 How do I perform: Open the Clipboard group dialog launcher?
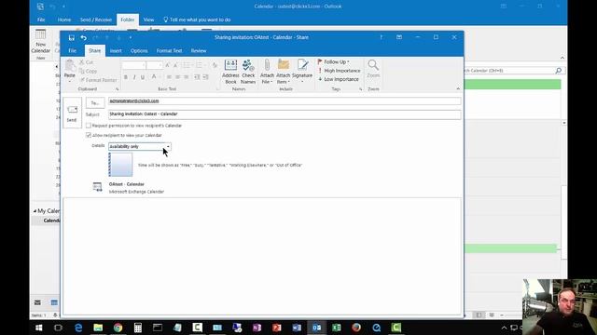118,89
